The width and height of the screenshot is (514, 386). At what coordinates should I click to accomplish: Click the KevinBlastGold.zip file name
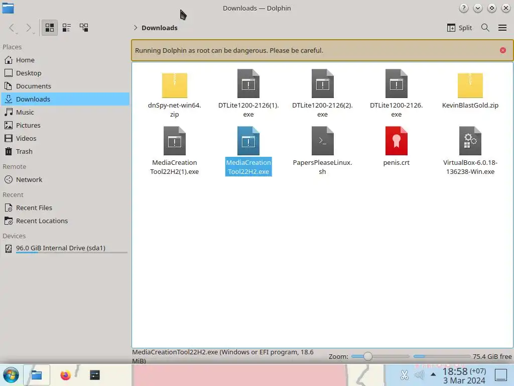(470, 106)
